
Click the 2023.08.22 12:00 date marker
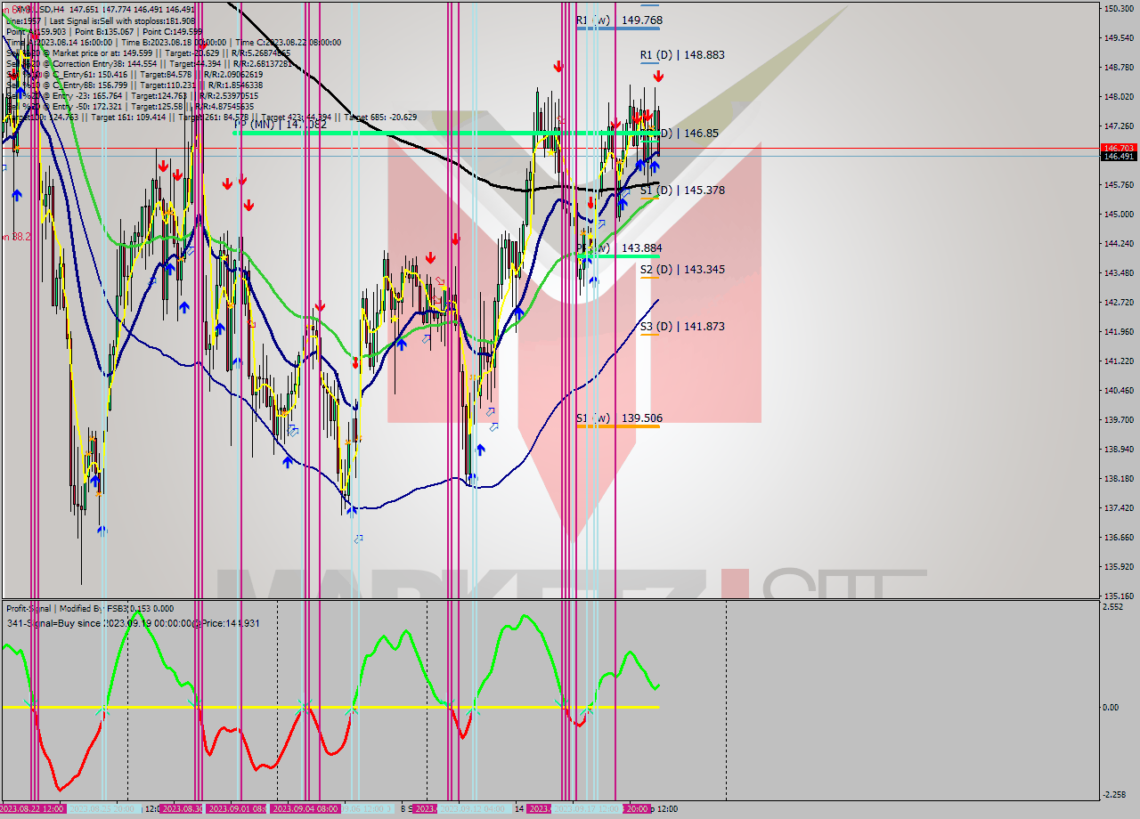click(33, 809)
